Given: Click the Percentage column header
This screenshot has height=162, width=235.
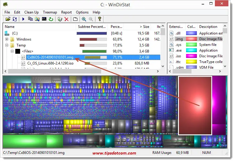Looking at the screenshot, I should [x=116, y=27].
